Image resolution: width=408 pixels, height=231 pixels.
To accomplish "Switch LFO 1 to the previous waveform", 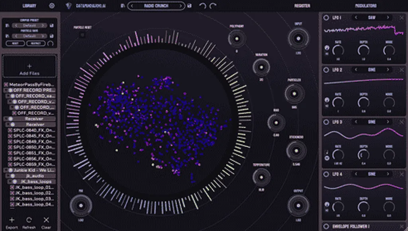I will pyautogui.click(x=356, y=17).
